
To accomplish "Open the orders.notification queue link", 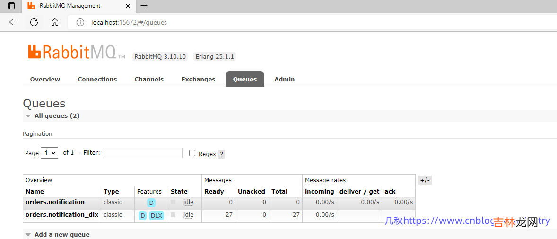I will point(55,202).
